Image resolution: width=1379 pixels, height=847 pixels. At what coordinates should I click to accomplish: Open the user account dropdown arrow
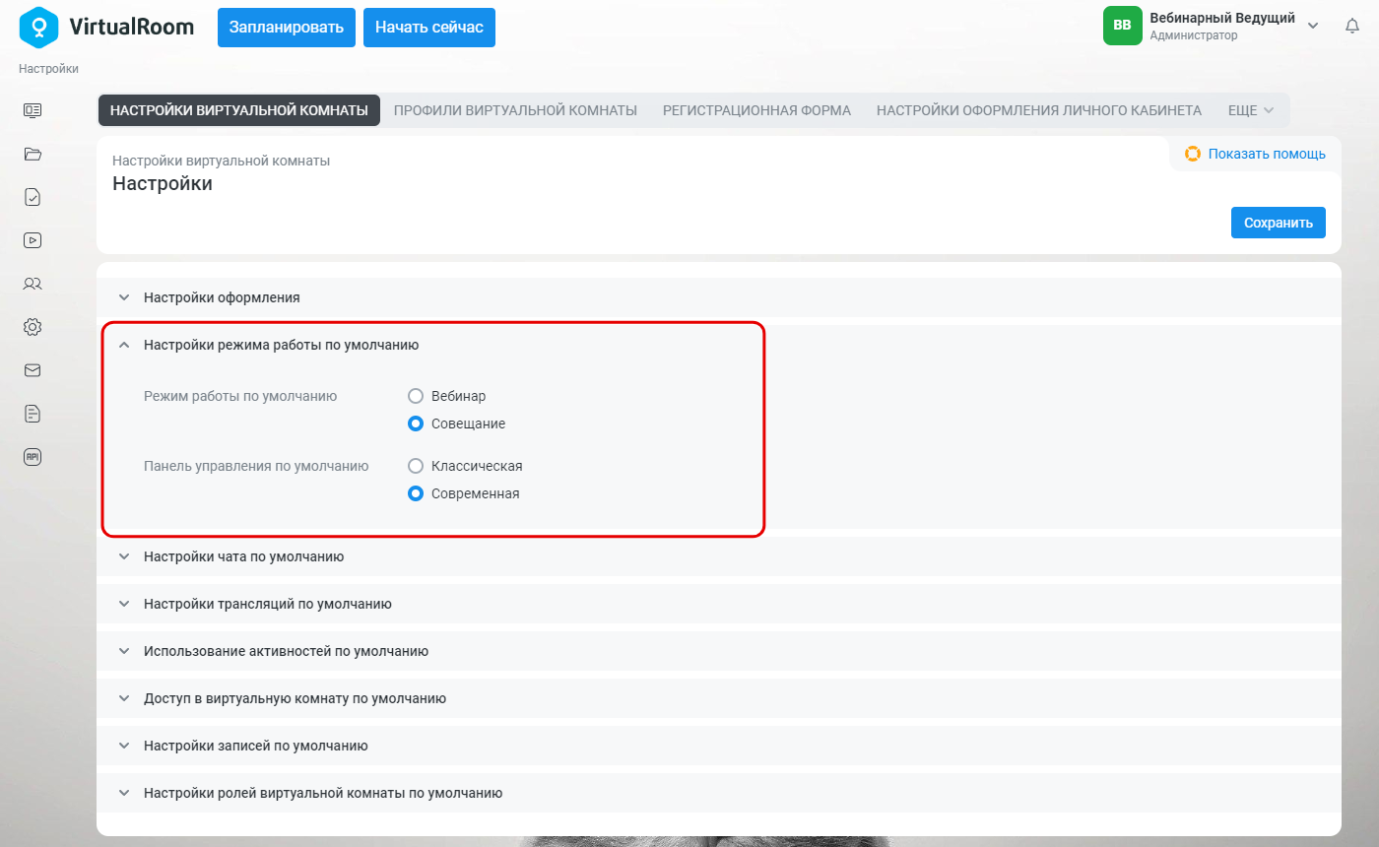click(1313, 26)
